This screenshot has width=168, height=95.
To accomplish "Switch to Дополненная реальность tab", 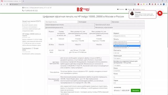I will point(70,27).
